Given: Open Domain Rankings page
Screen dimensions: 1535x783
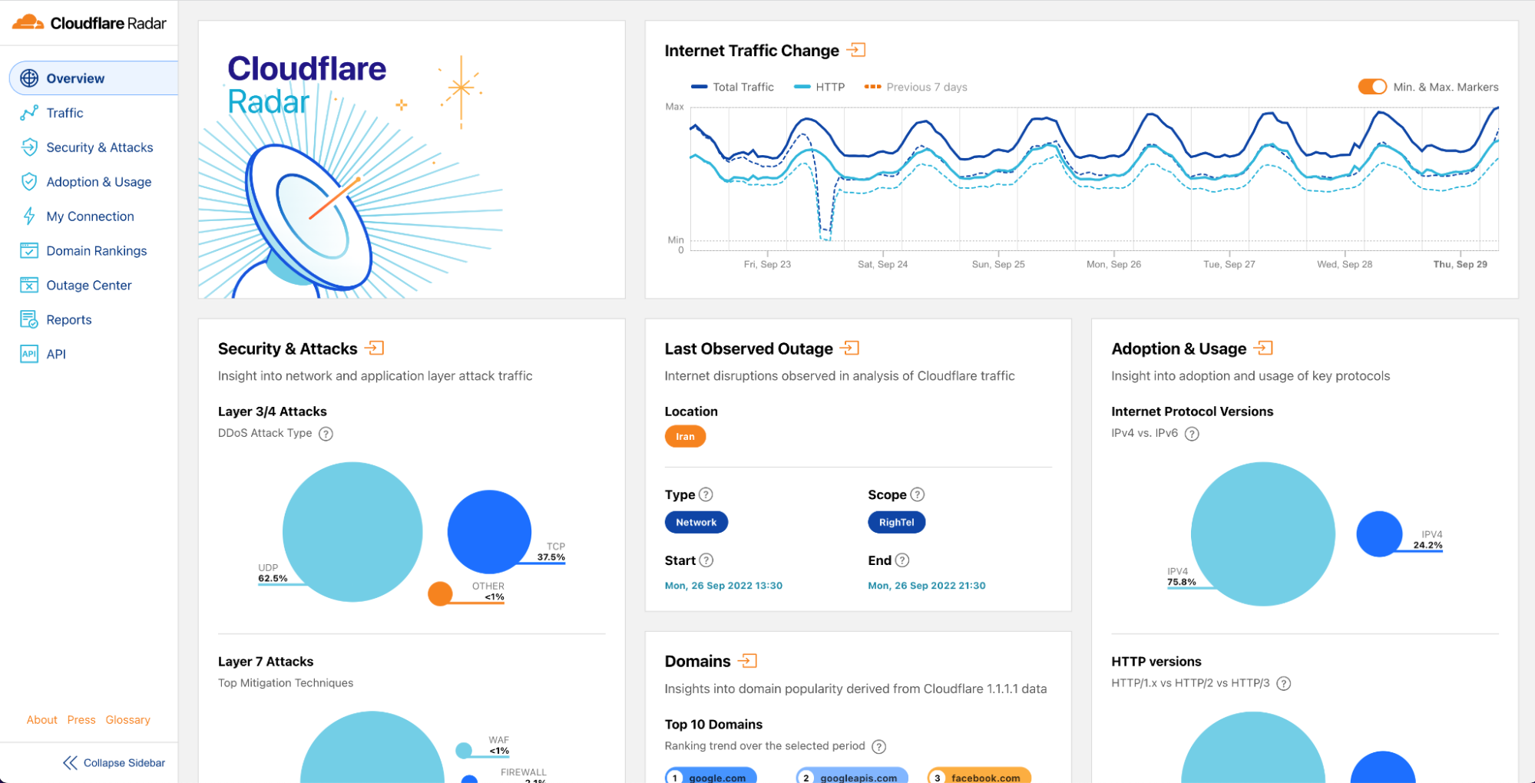Looking at the screenshot, I should coord(97,251).
